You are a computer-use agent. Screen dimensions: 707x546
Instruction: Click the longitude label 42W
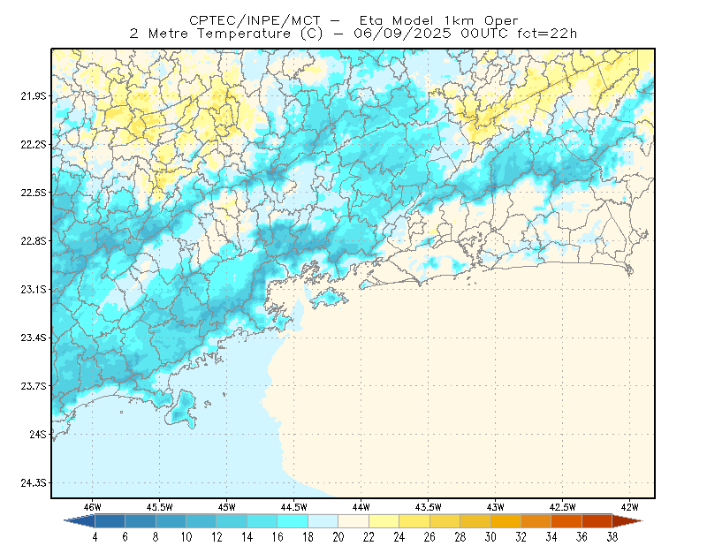pyautogui.click(x=630, y=507)
